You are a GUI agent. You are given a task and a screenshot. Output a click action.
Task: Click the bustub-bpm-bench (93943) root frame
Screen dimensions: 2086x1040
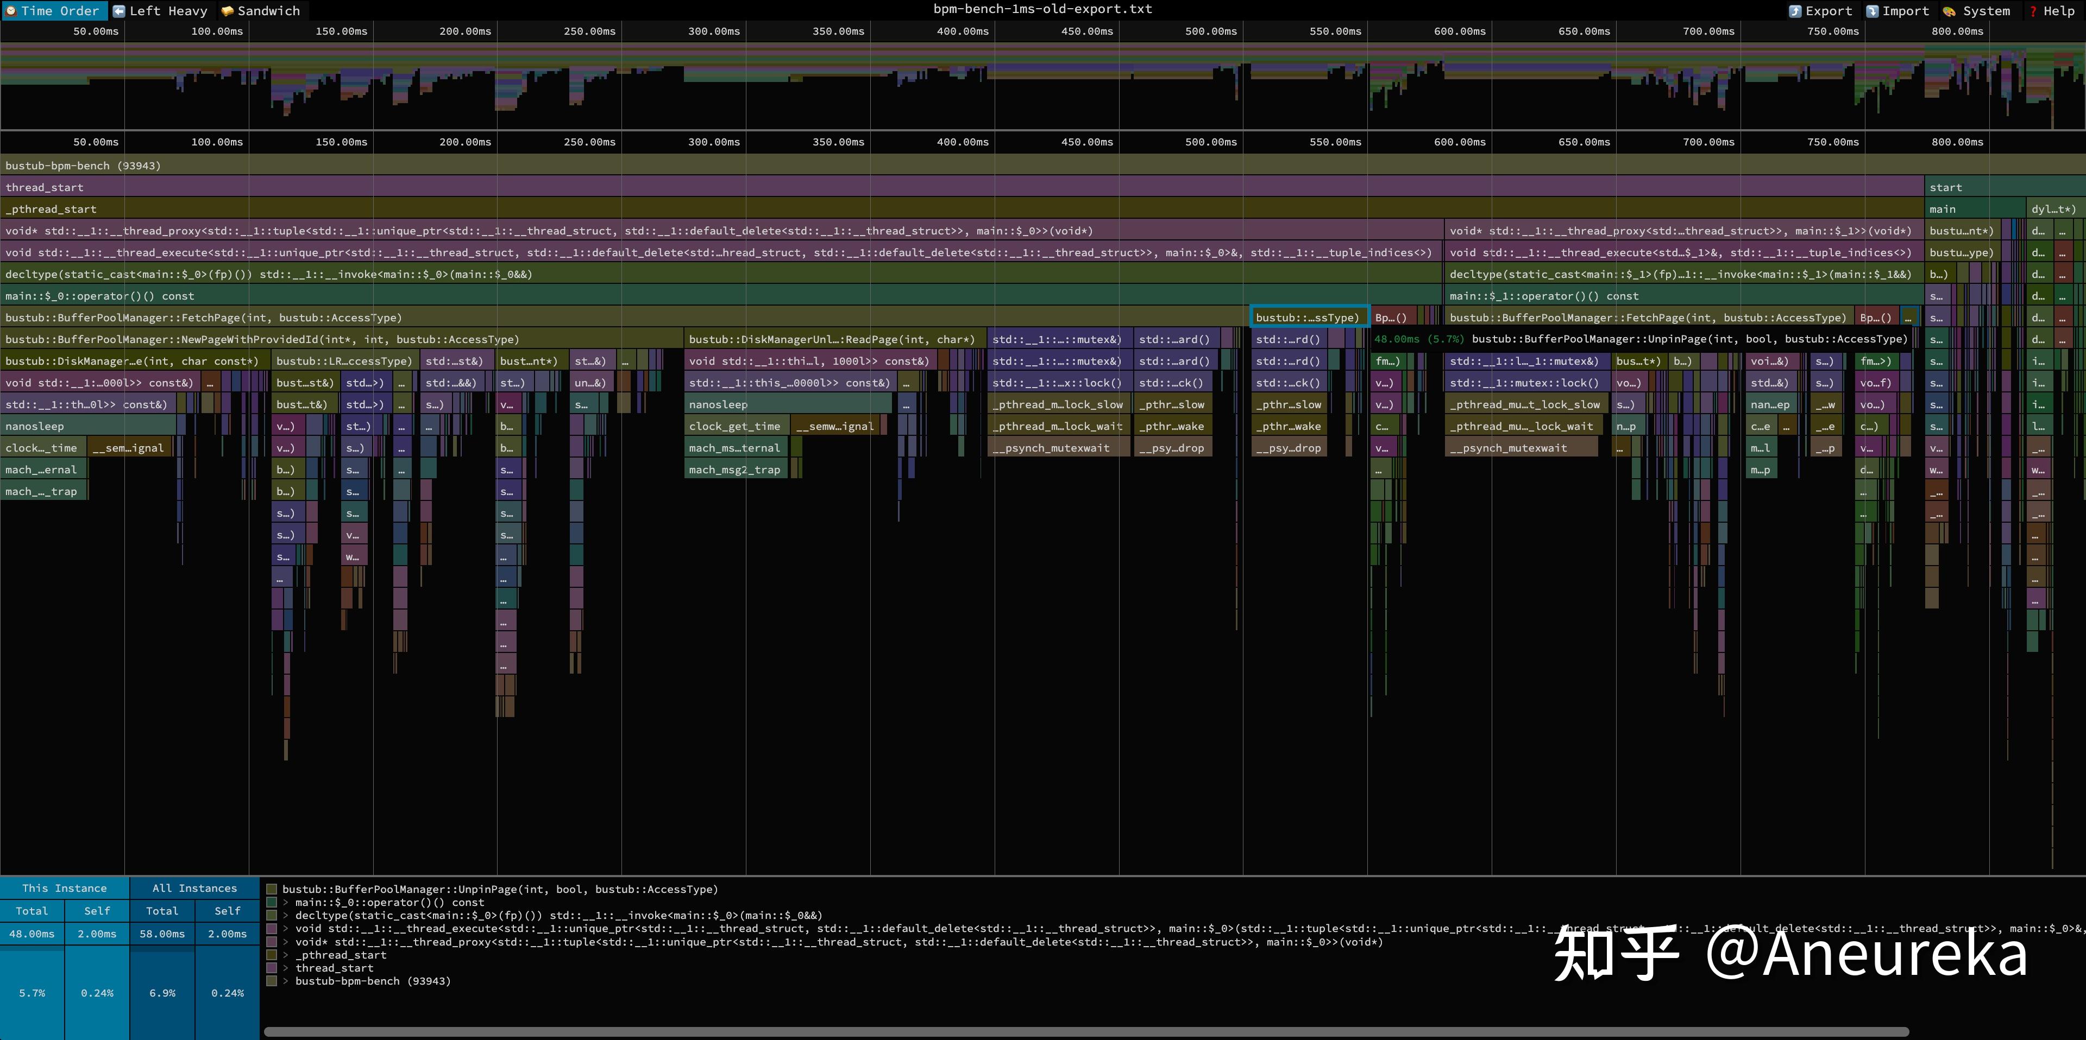pyautogui.click(x=1043, y=165)
